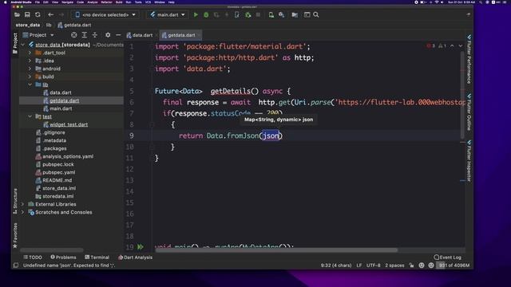Image resolution: width=511 pixels, height=287 pixels.
Task: Open the Project Structure toolbar icon
Action: (x=307, y=14)
